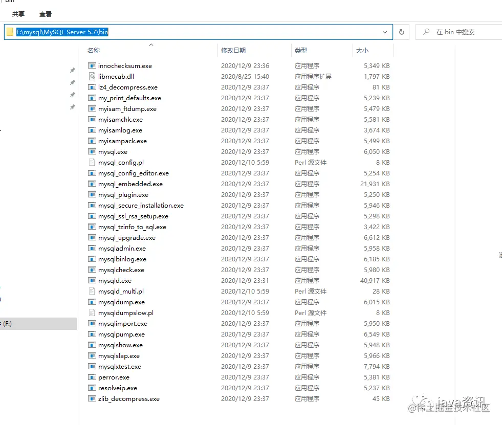502x425 pixels.
Task: Click the folder icon in address bar
Action: [x=10, y=32]
